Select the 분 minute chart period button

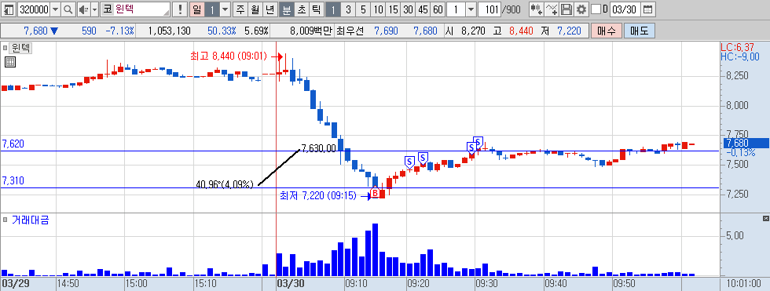(285, 9)
